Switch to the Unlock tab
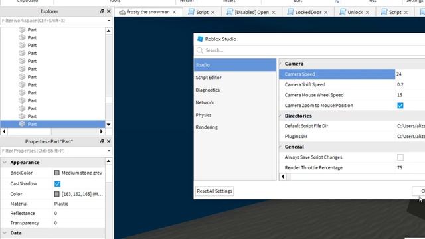Screen dimensions: 425x239 tap(355, 12)
